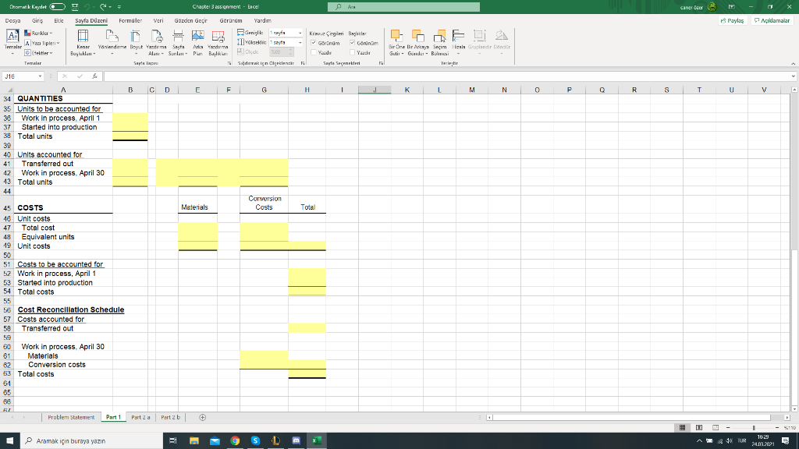Screen dimensions: 799x449
Task: Select the cell "Cost Reconciliation Schedule"
Action: coord(71,309)
